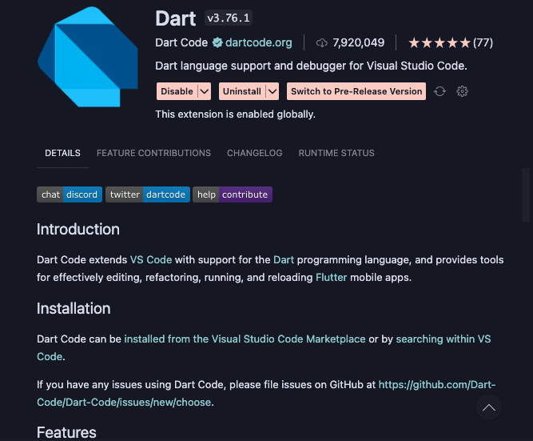Open the extension settings gear
533x441 pixels.
click(462, 91)
